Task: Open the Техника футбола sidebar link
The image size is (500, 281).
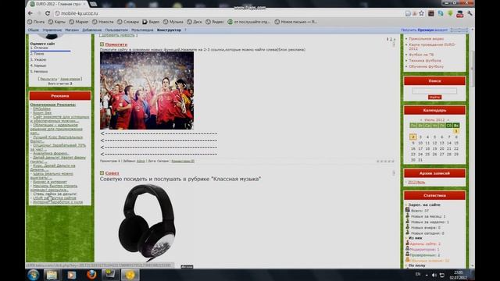Action: [x=425, y=61]
